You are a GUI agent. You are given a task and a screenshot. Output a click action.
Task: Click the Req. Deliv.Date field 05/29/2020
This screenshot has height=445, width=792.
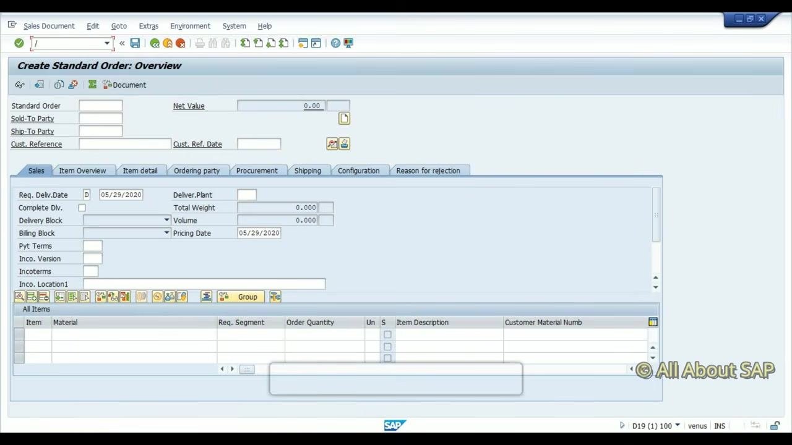pyautogui.click(x=121, y=195)
